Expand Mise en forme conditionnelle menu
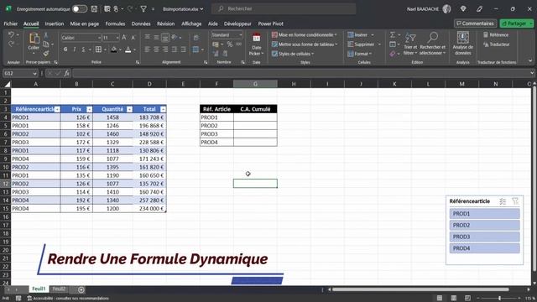Viewport: 537px width, 302px height. [304, 34]
